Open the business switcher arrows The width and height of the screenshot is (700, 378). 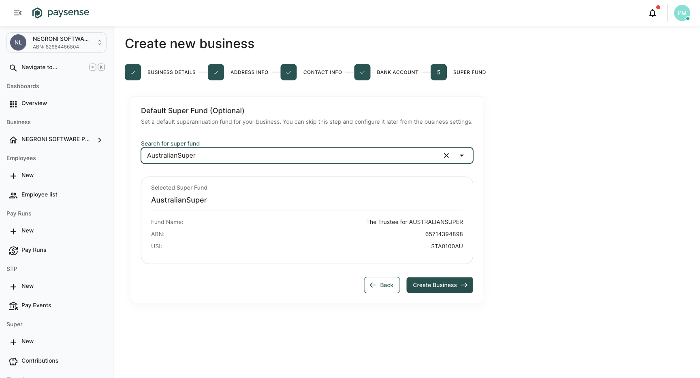pos(100,42)
